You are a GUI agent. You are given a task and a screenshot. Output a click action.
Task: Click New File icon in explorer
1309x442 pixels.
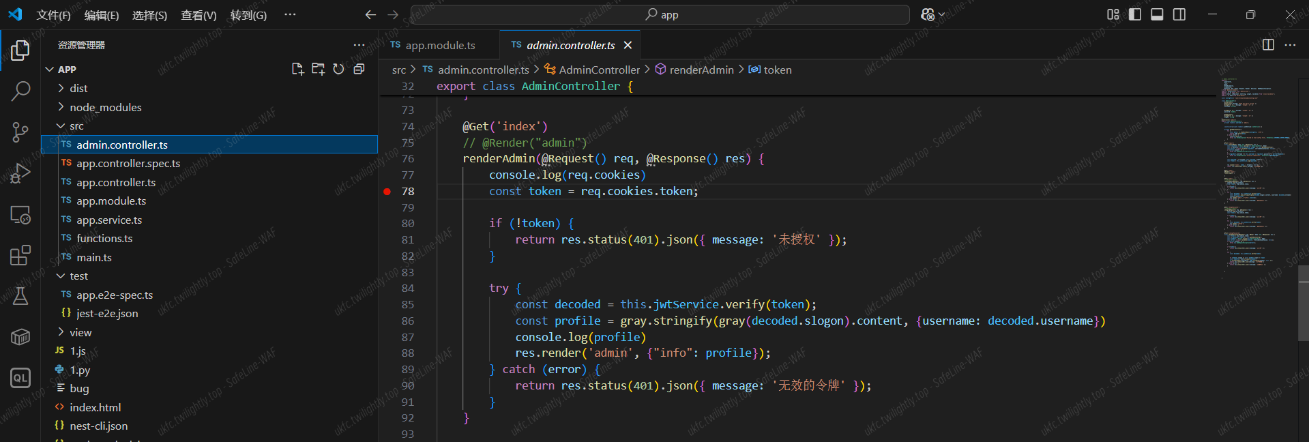[297, 69]
